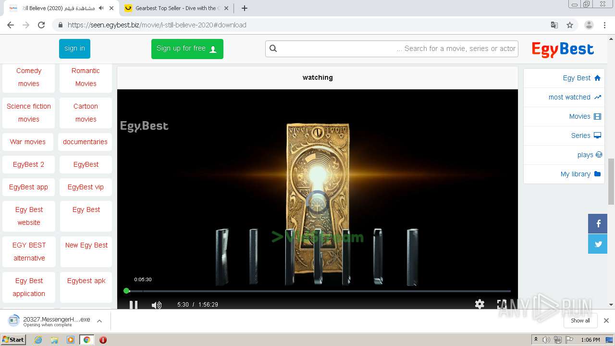
Task: Open War movies category
Action: pos(28,142)
